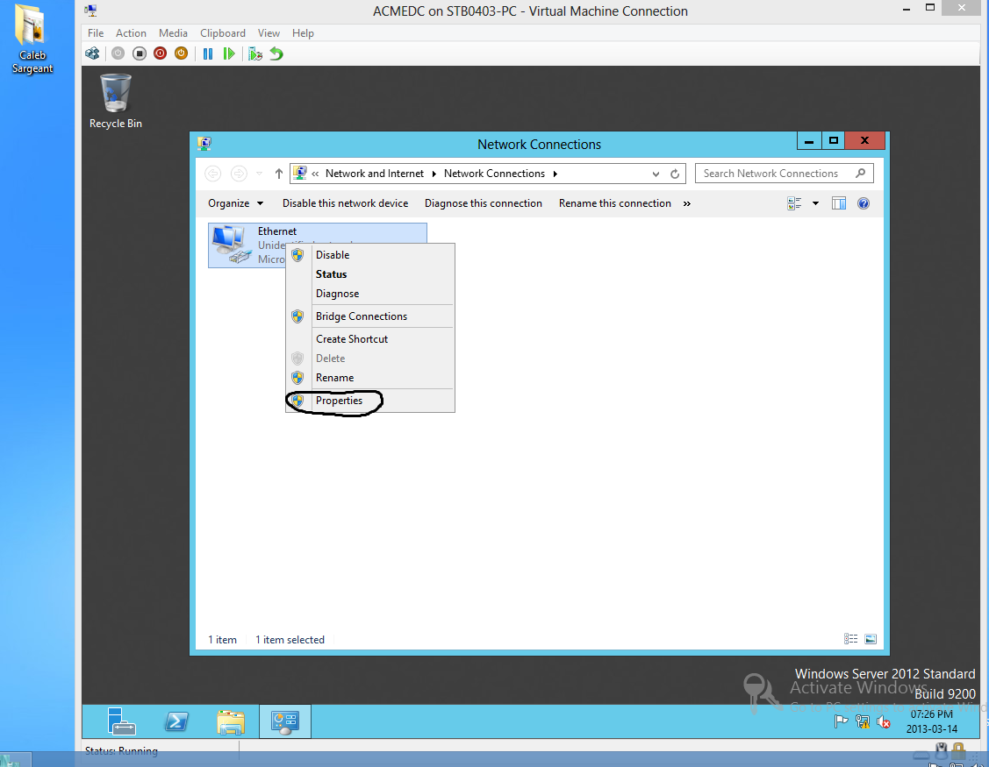Viewport: 989px width, 767px height.
Task: Click the muted volume tray icon
Action: (884, 721)
